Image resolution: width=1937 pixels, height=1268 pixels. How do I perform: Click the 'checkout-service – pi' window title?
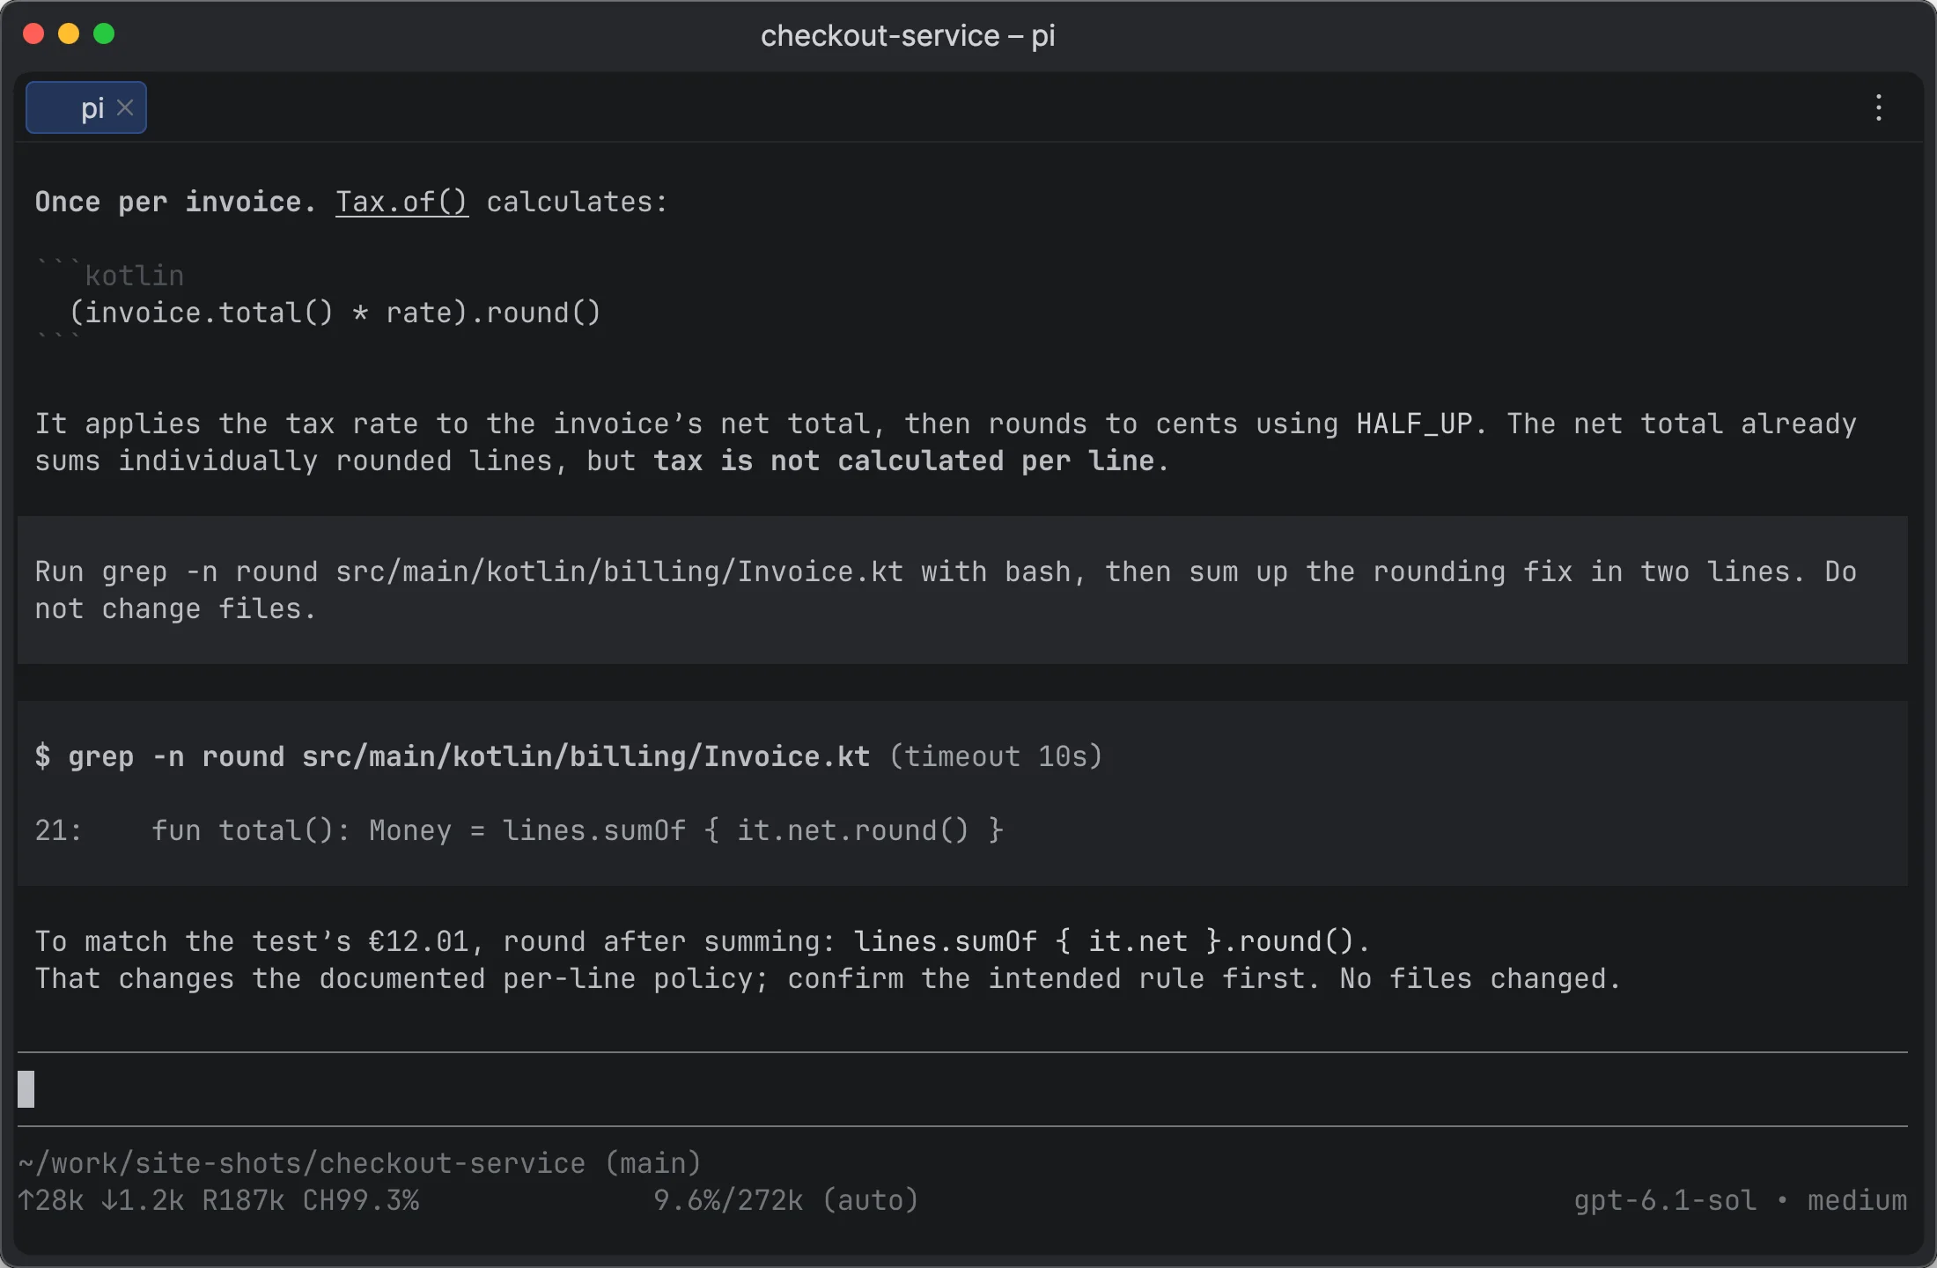[x=908, y=35]
